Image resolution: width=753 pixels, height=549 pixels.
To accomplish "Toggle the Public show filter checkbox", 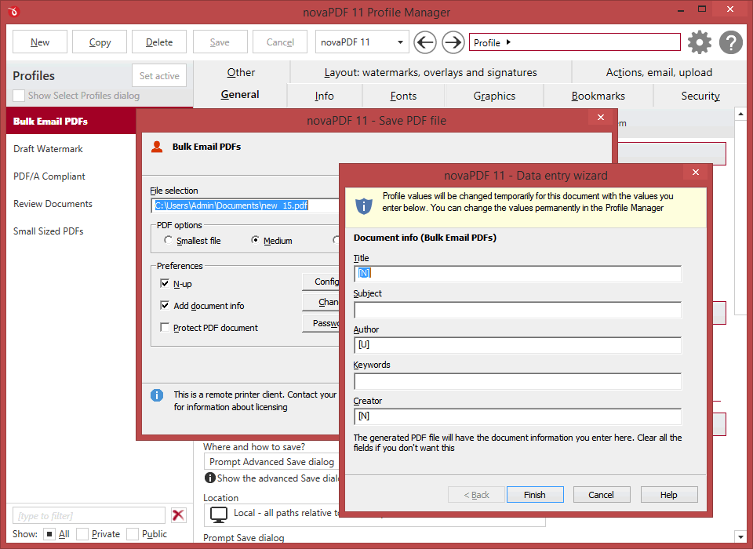I will point(133,534).
